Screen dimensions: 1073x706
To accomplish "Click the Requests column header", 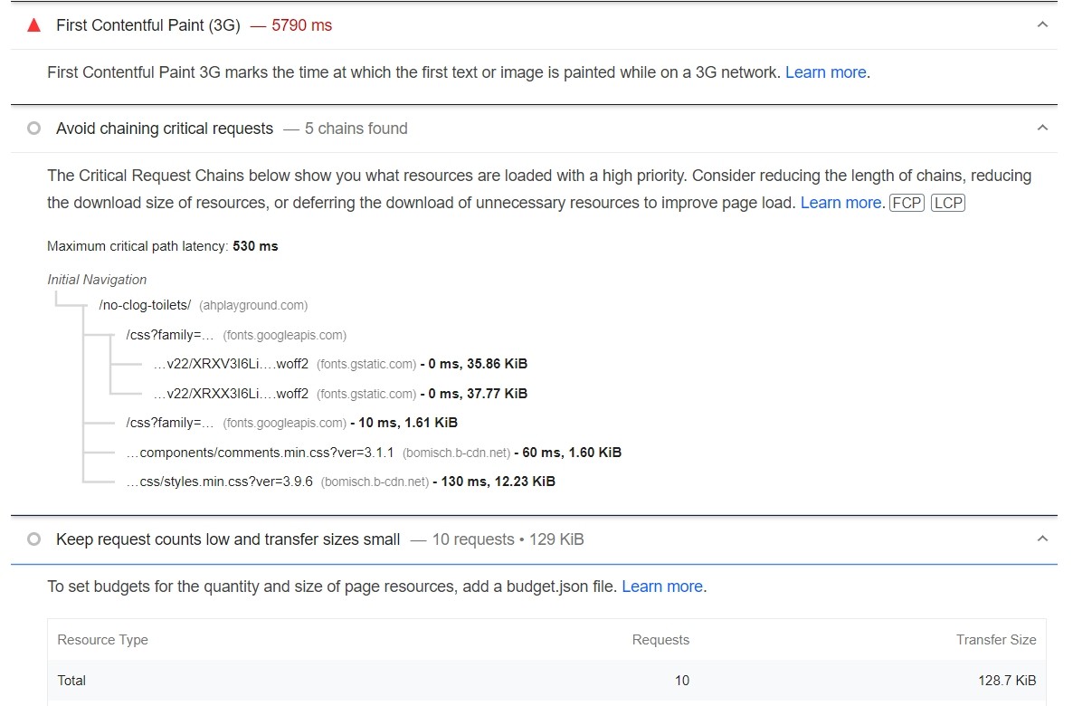I will [x=660, y=640].
